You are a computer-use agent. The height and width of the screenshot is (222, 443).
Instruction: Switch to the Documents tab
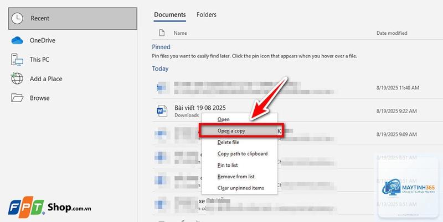170,15
